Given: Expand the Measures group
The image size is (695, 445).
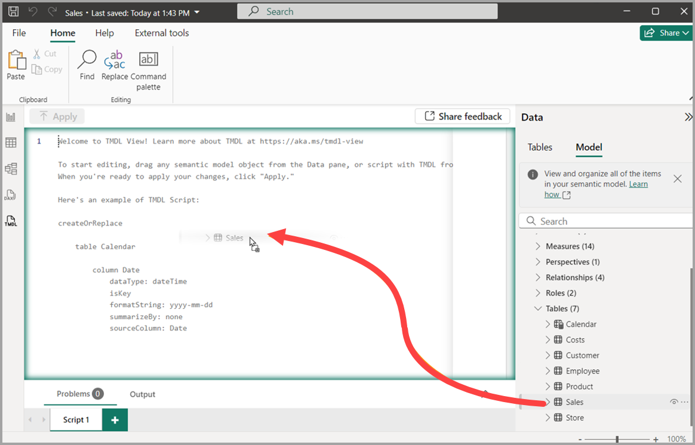Looking at the screenshot, I should point(538,246).
